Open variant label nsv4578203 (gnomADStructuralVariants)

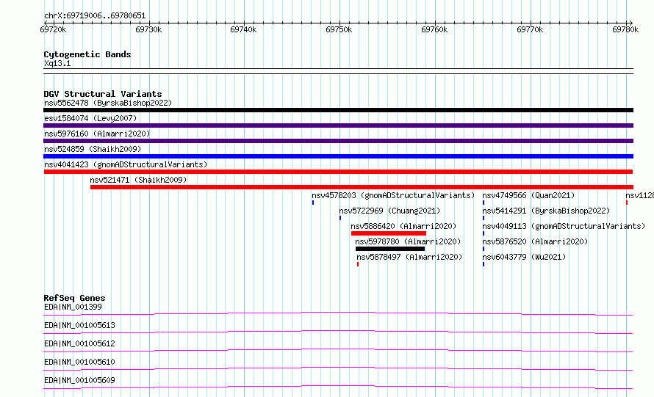[393, 195]
